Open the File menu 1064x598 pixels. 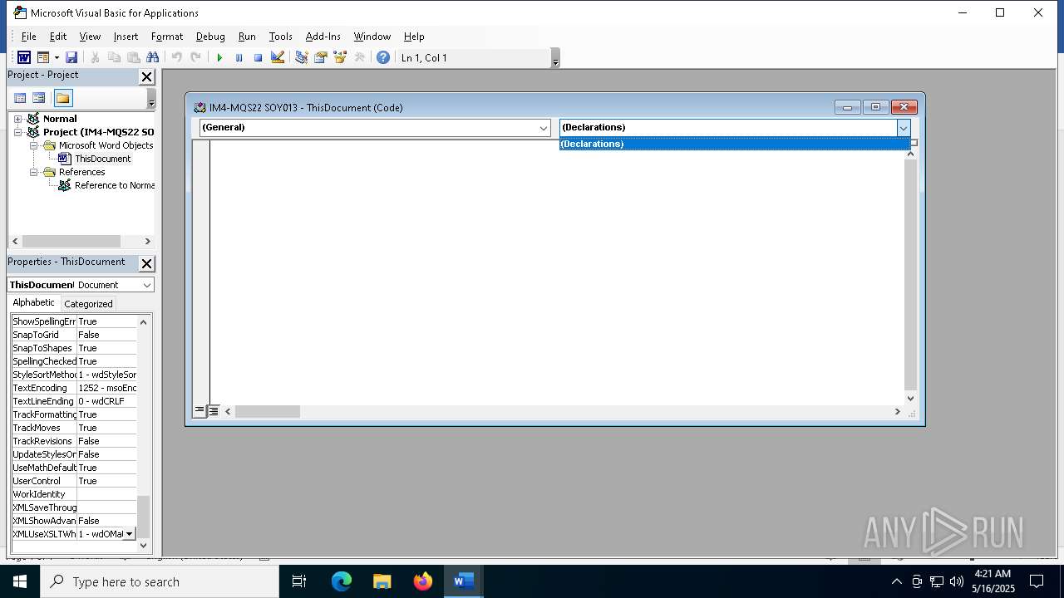(x=28, y=37)
